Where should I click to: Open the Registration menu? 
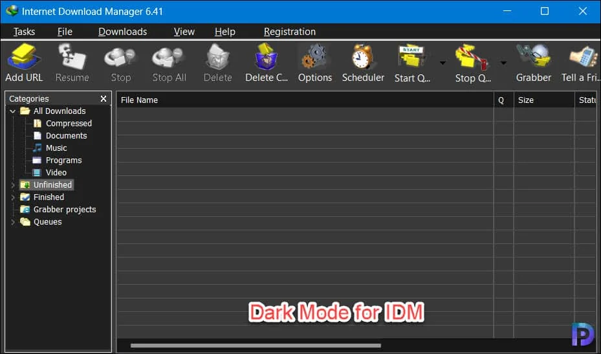pyautogui.click(x=290, y=32)
